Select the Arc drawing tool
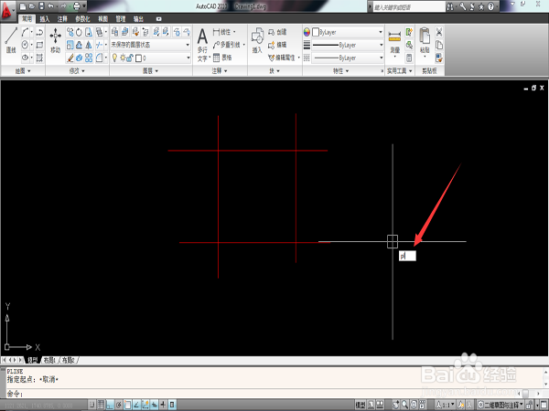 point(26,32)
